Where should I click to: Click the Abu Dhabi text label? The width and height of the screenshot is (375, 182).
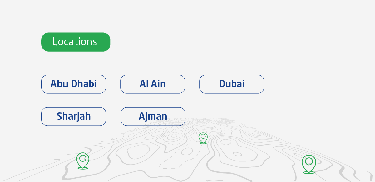(x=74, y=84)
